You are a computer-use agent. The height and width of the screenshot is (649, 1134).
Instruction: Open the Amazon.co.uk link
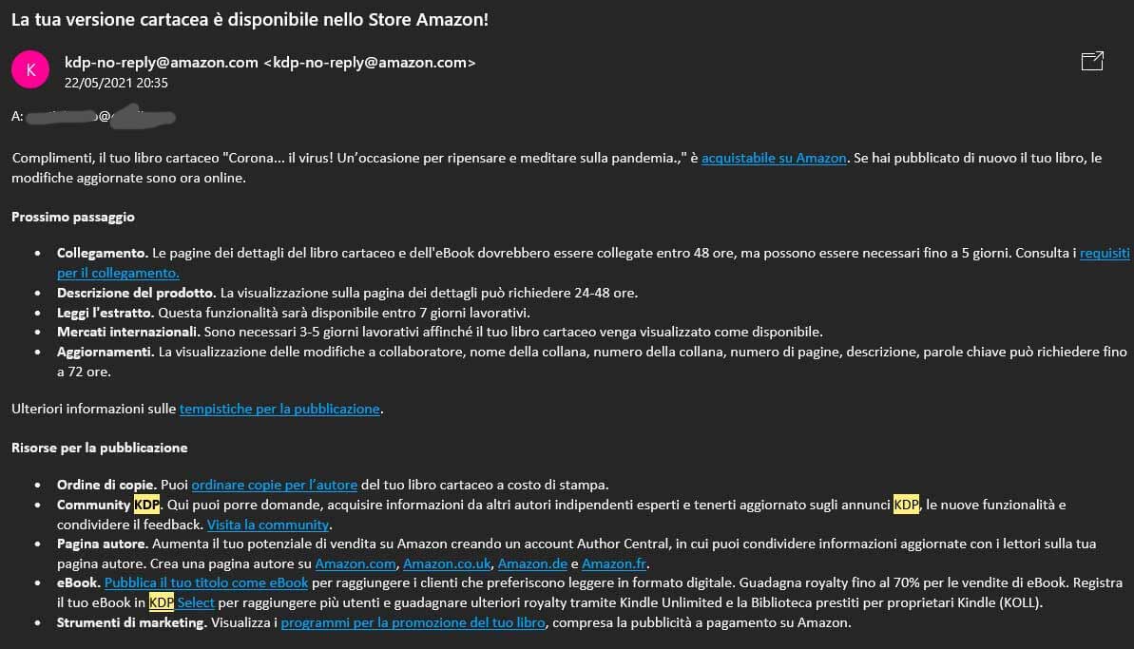click(447, 563)
